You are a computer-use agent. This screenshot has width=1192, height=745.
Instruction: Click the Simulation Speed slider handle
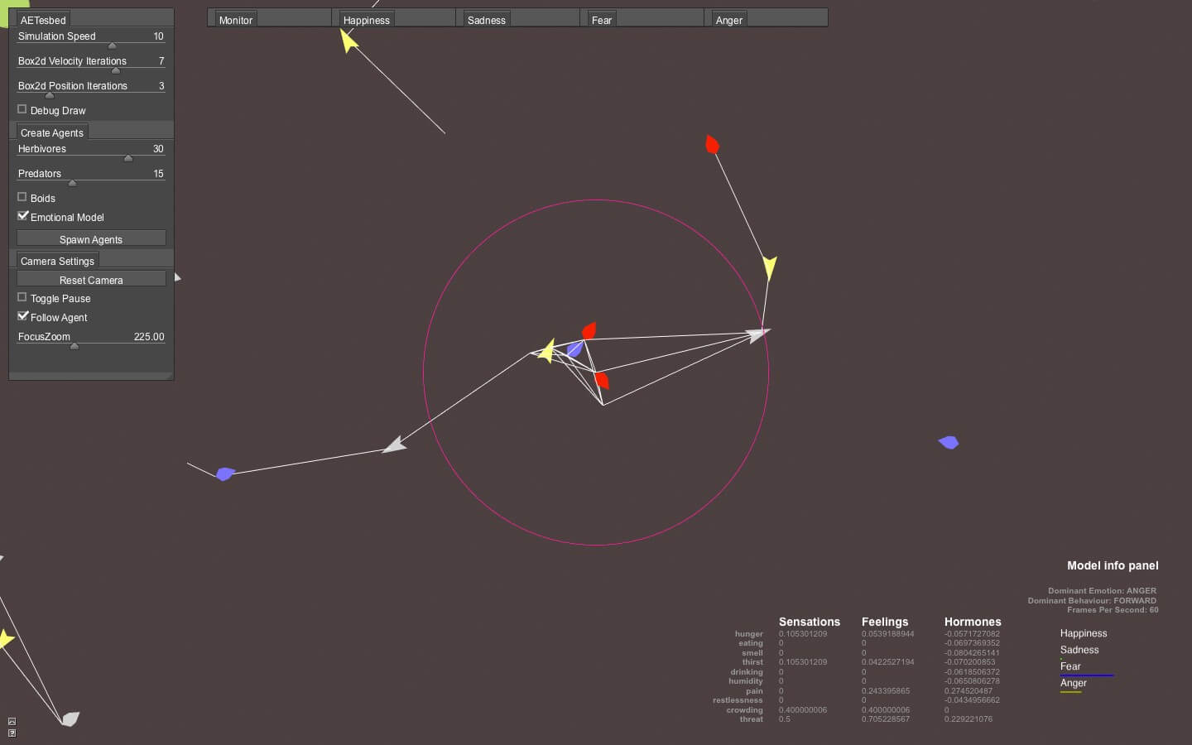pos(112,46)
